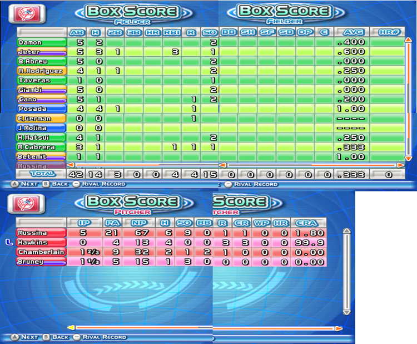Screen dimensions: 417x344
Task: Select player M.Cabrera
Action: 41,147
